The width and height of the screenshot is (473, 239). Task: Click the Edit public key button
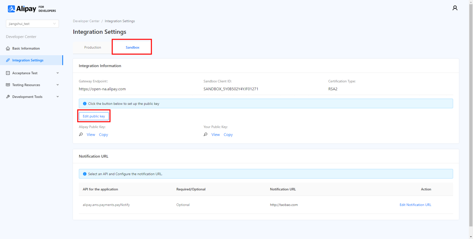(94, 116)
